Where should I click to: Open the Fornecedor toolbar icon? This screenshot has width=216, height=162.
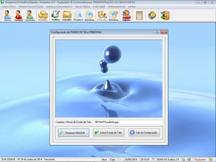(19, 16)
